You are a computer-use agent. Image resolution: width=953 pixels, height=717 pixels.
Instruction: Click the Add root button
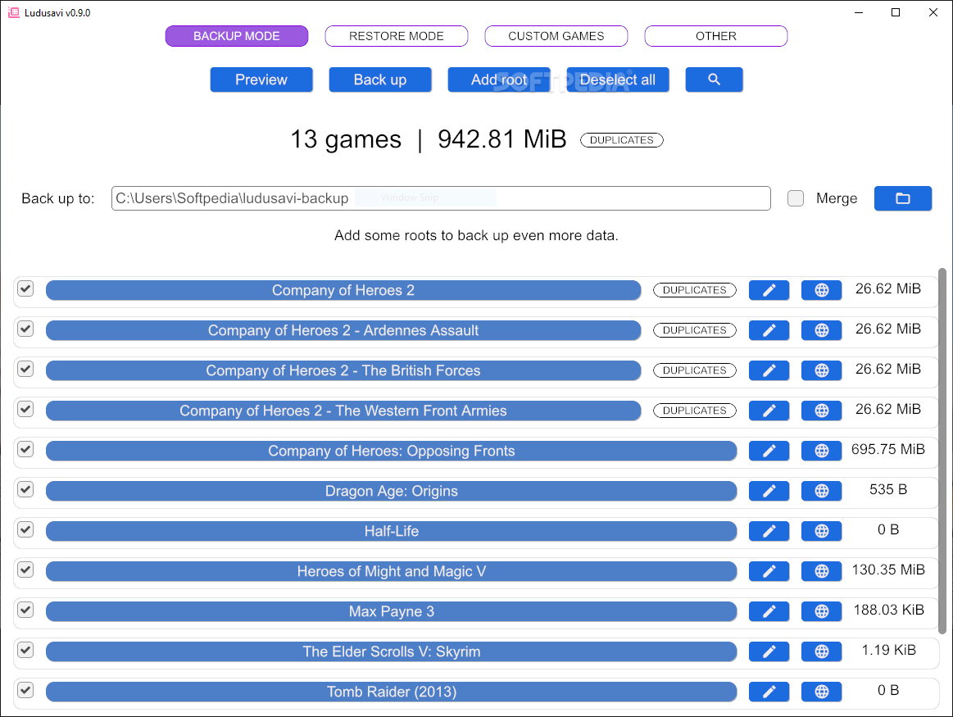click(x=499, y=79)
